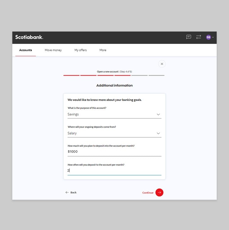The image size is (229, 230).
Task: Select the Accounts tab
Action: [x=26, y=50]
